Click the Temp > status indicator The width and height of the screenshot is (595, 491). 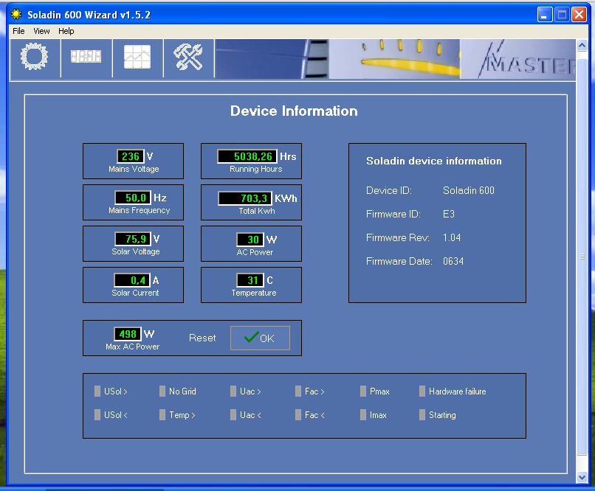point(162,415)
